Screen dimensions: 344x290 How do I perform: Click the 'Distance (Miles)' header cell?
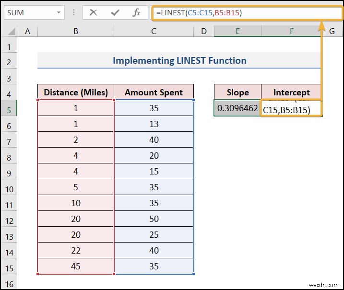(76, 93)
